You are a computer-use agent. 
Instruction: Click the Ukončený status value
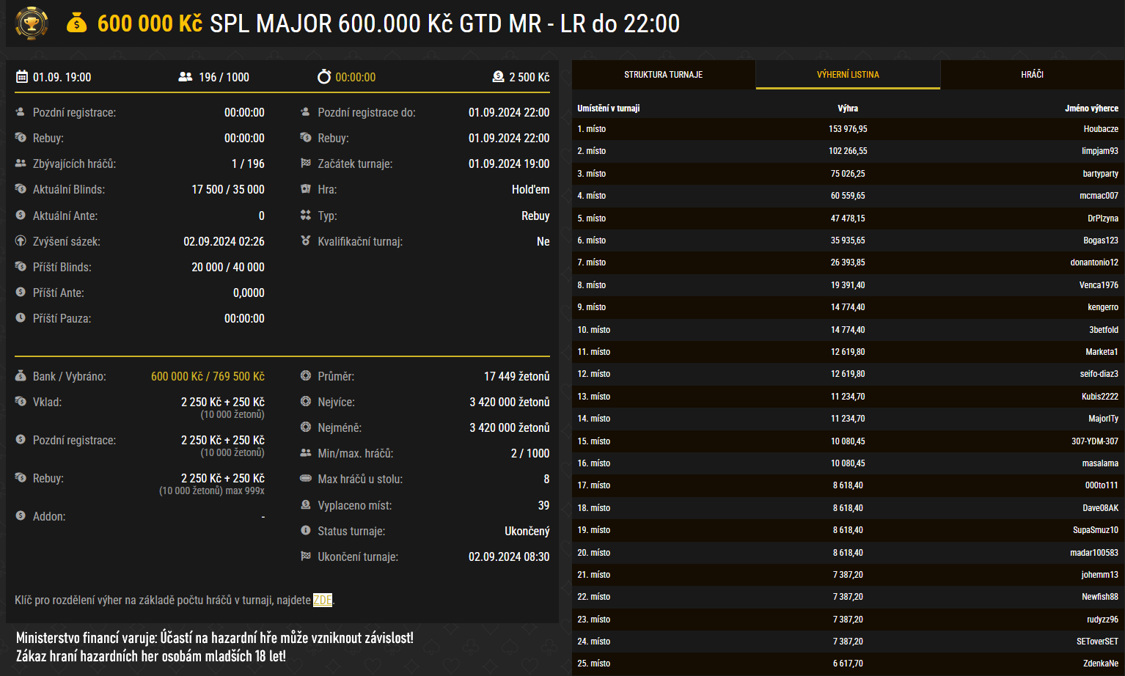[x=527, y=531]
